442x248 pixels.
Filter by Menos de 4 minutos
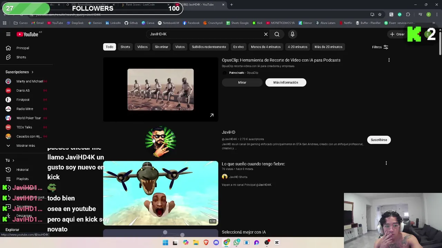coord(266,47)
